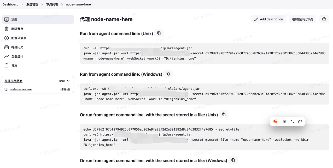This screenshot has height=168, width=333.
Task: Click the 配置从节点 gear icon
Action: point(7,38)
